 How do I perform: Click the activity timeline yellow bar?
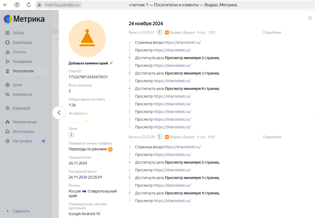coord(86,121)
